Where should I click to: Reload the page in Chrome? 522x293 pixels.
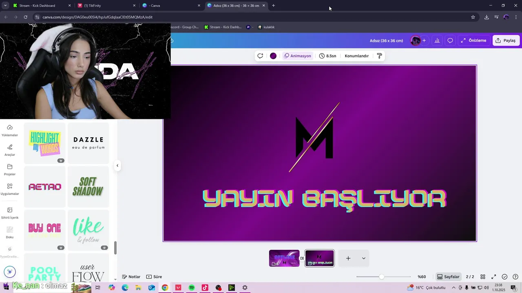25,17
